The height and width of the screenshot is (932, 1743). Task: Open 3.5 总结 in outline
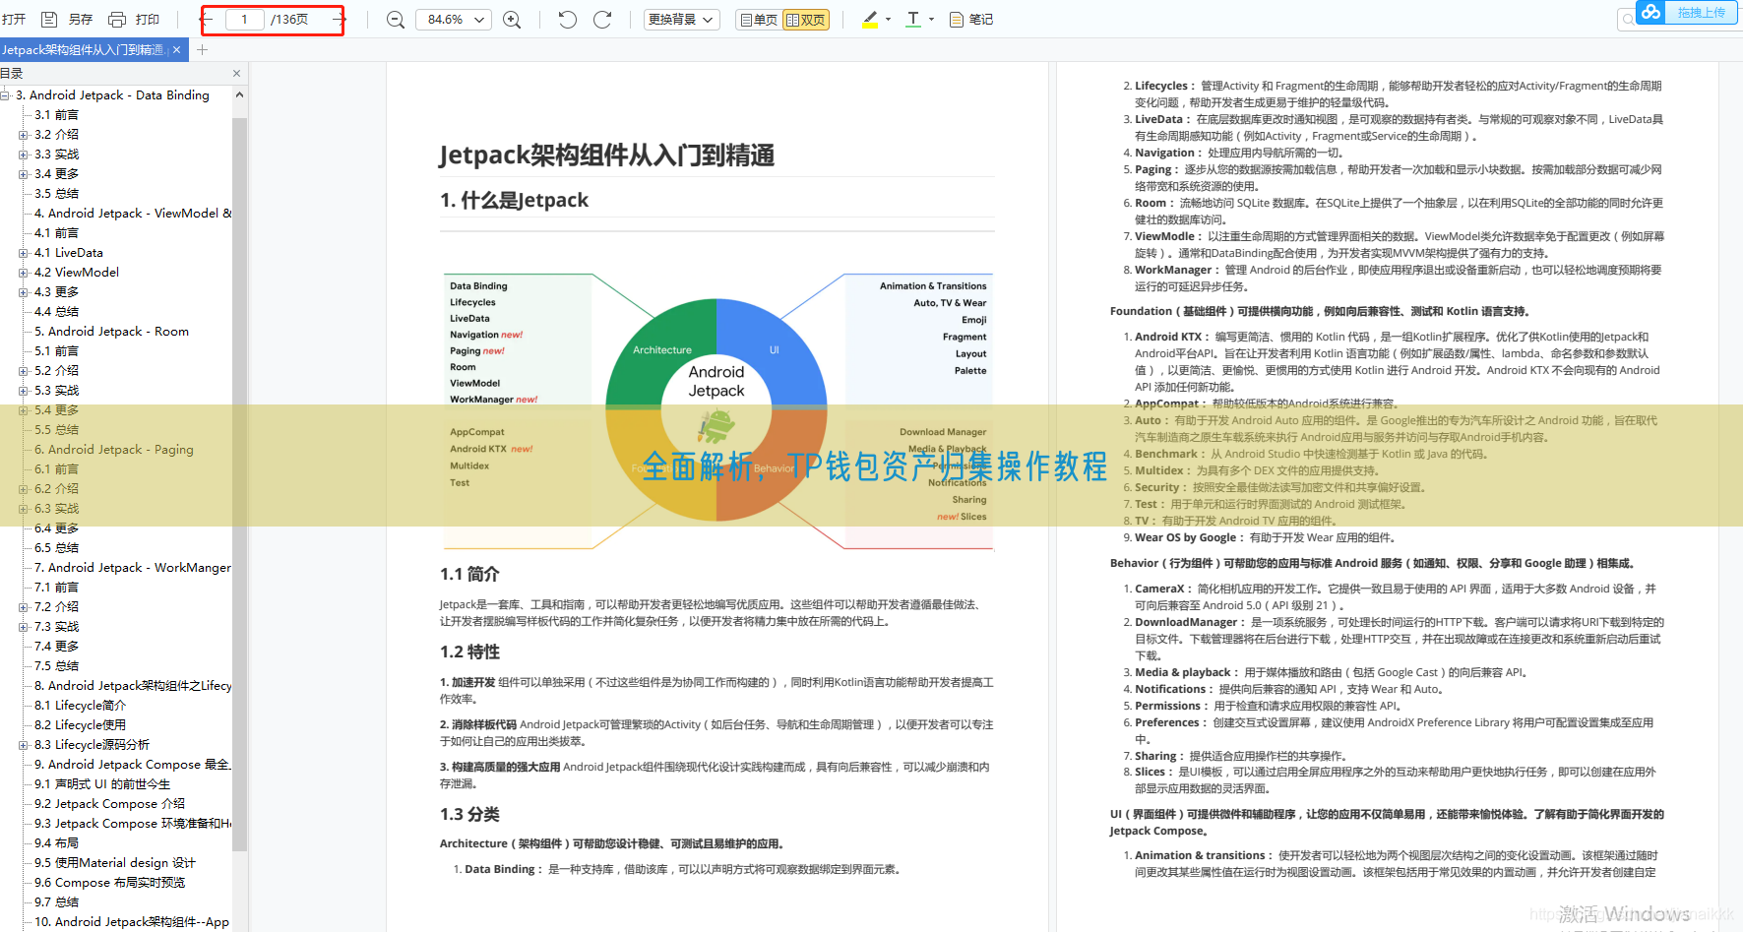[x=56, y=194]
